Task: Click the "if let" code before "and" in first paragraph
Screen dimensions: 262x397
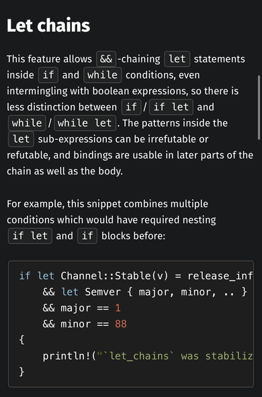Action: (171, 107)
